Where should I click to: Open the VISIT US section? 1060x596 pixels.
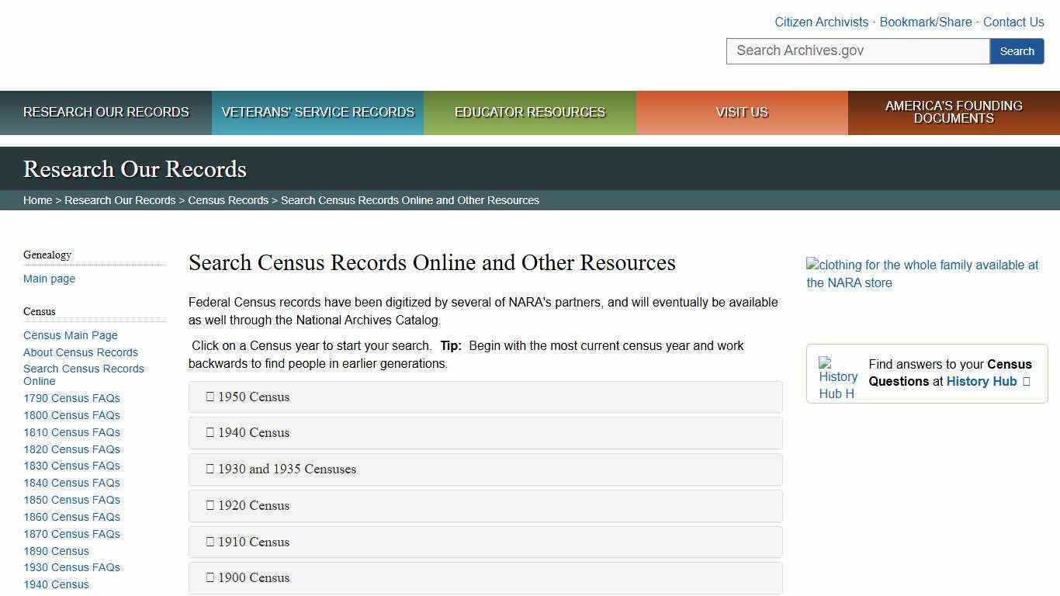click(x=742, y=112)
